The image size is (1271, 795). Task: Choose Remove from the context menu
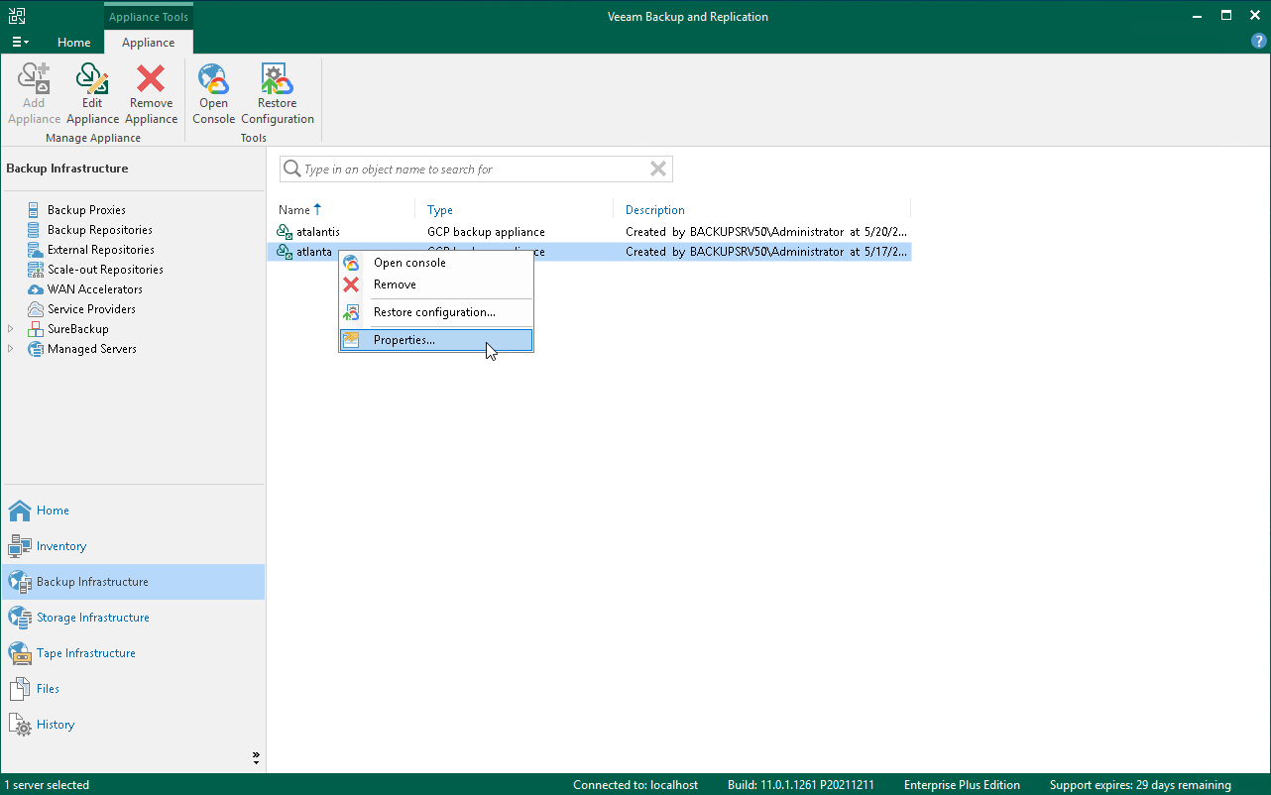(x=436, y=284)
